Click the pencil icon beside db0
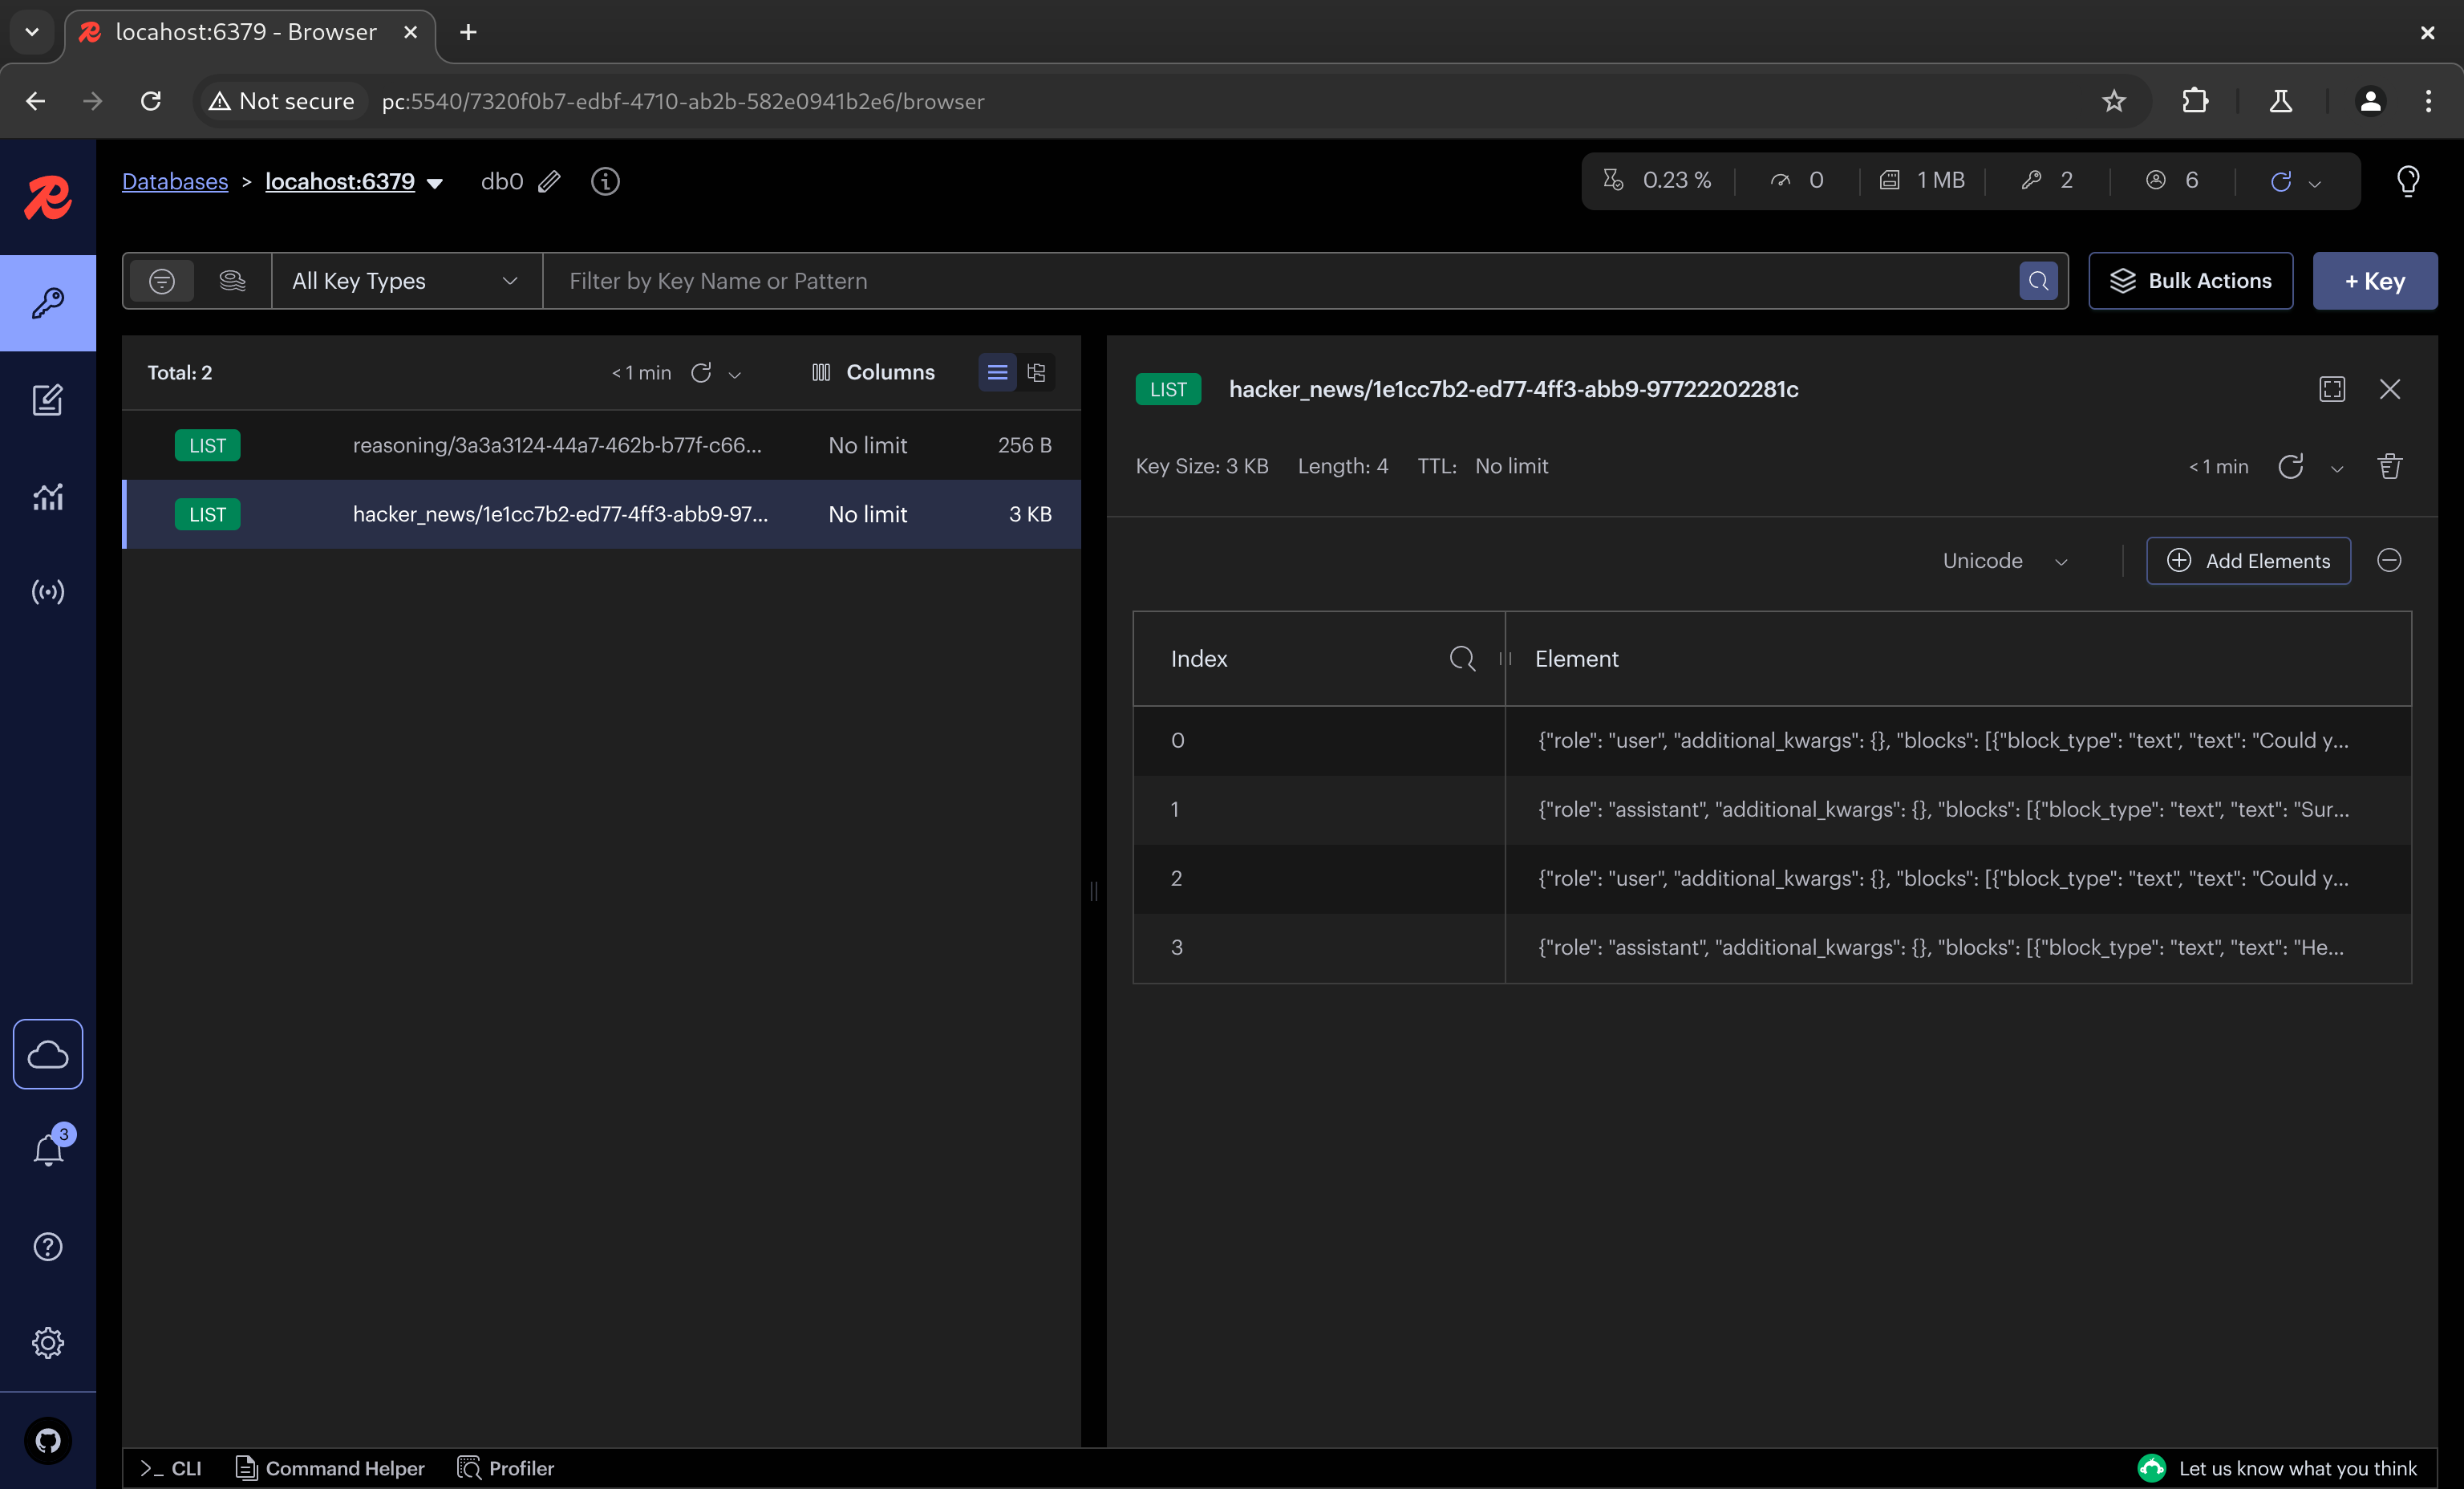 point(549,181)
